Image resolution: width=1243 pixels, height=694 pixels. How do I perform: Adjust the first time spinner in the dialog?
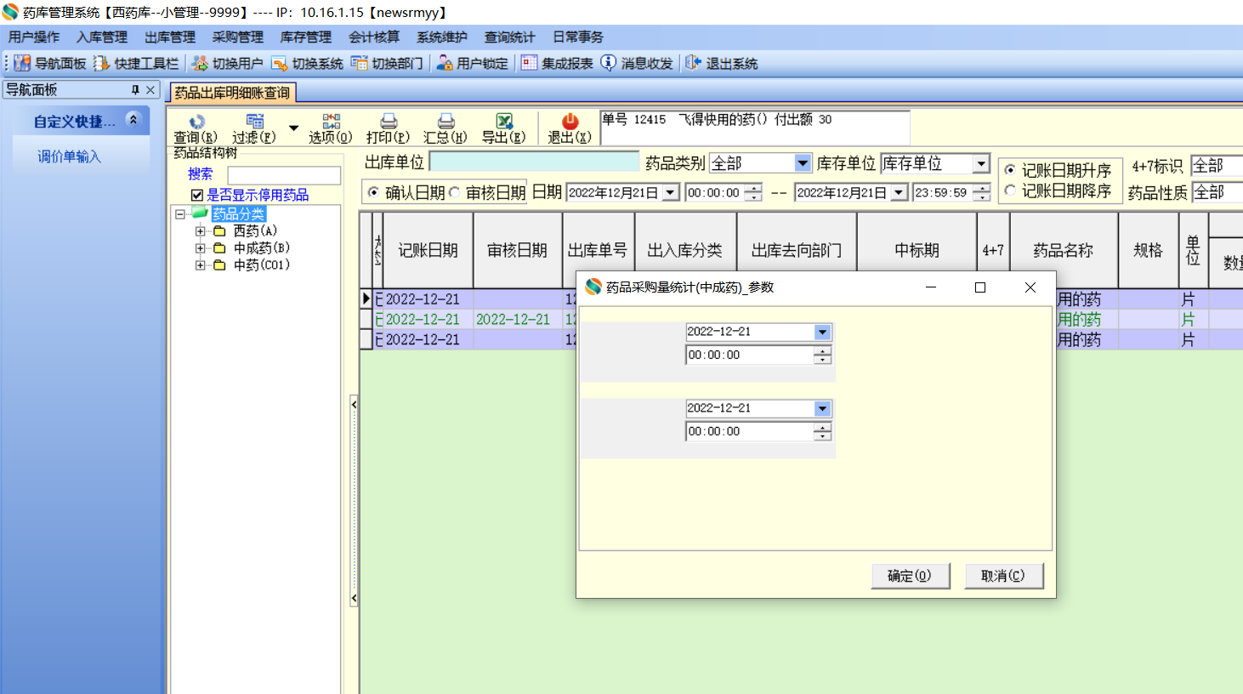[822, 356]
